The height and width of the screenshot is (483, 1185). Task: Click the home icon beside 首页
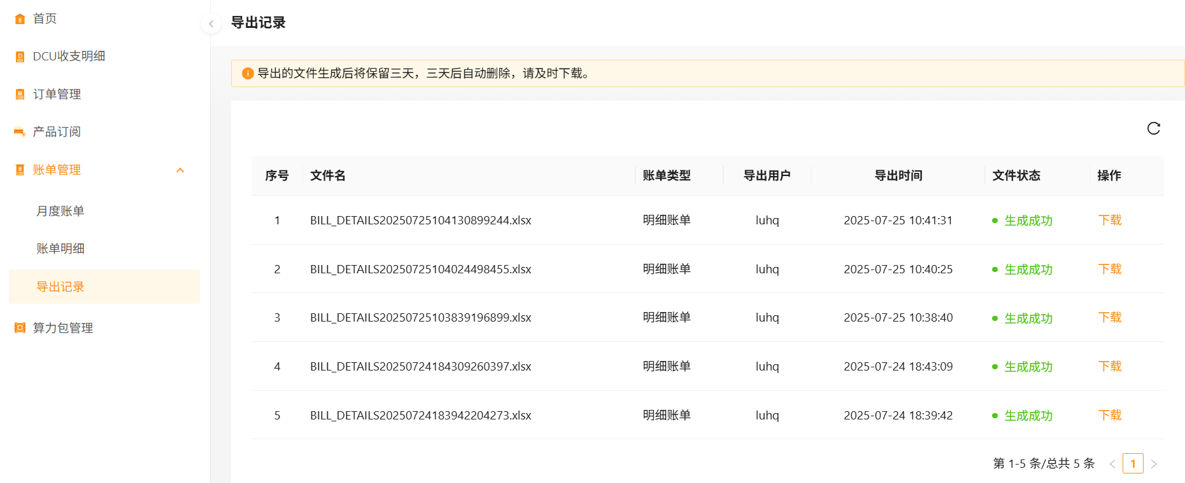(20, 19)
